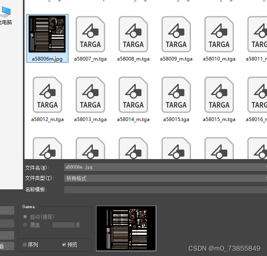Open the 名称模板 dropdown field
The image size is (267, 256).
(165, 190)
